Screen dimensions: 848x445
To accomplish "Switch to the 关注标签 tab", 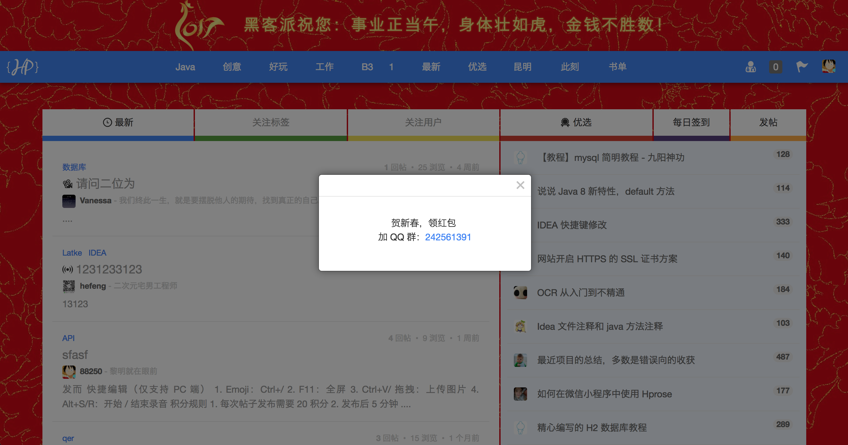I will point(271,123).
